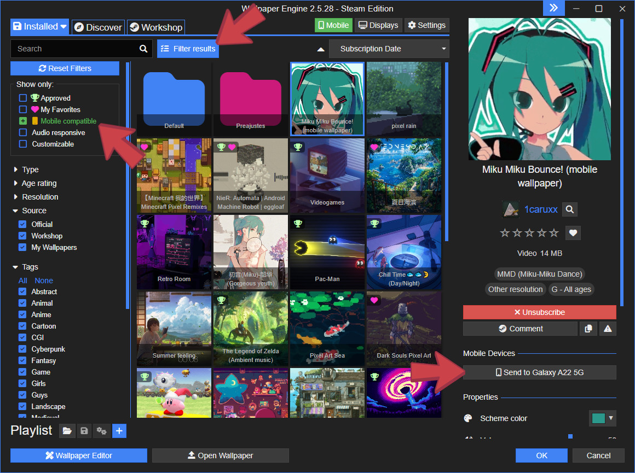Open the Mobile tab
The height and width of the screenshot is (473, 635).
tap(333, 25)
